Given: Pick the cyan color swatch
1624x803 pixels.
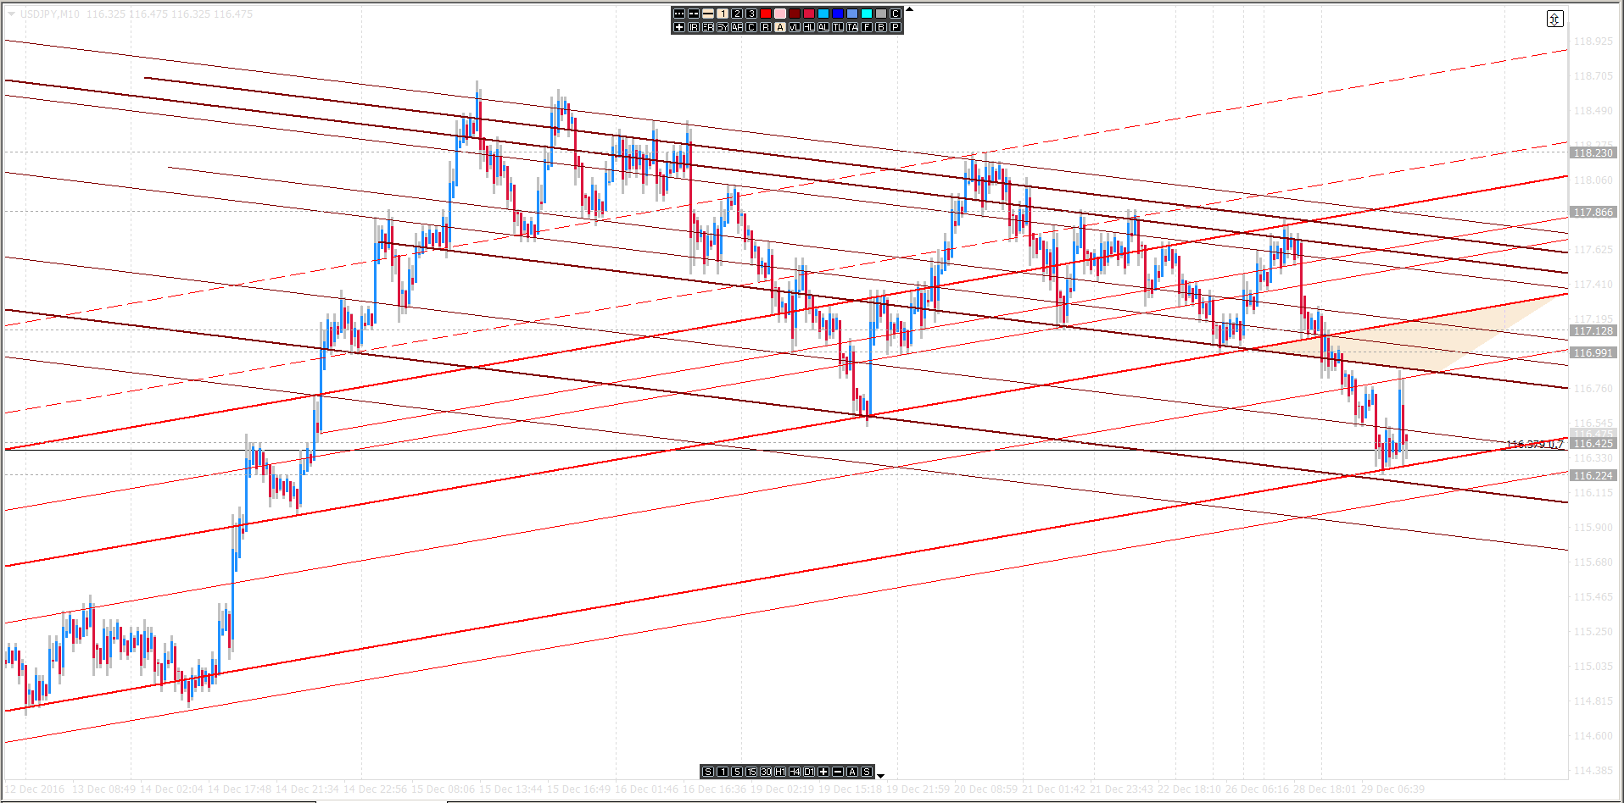Looking at the screenshot, I should [x=867, y=14].
